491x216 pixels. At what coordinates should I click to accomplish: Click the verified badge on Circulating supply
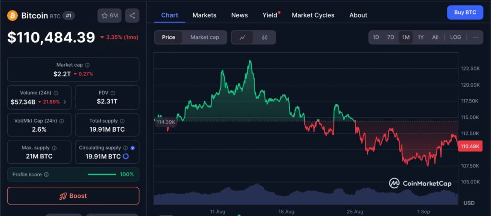(132, 148)
